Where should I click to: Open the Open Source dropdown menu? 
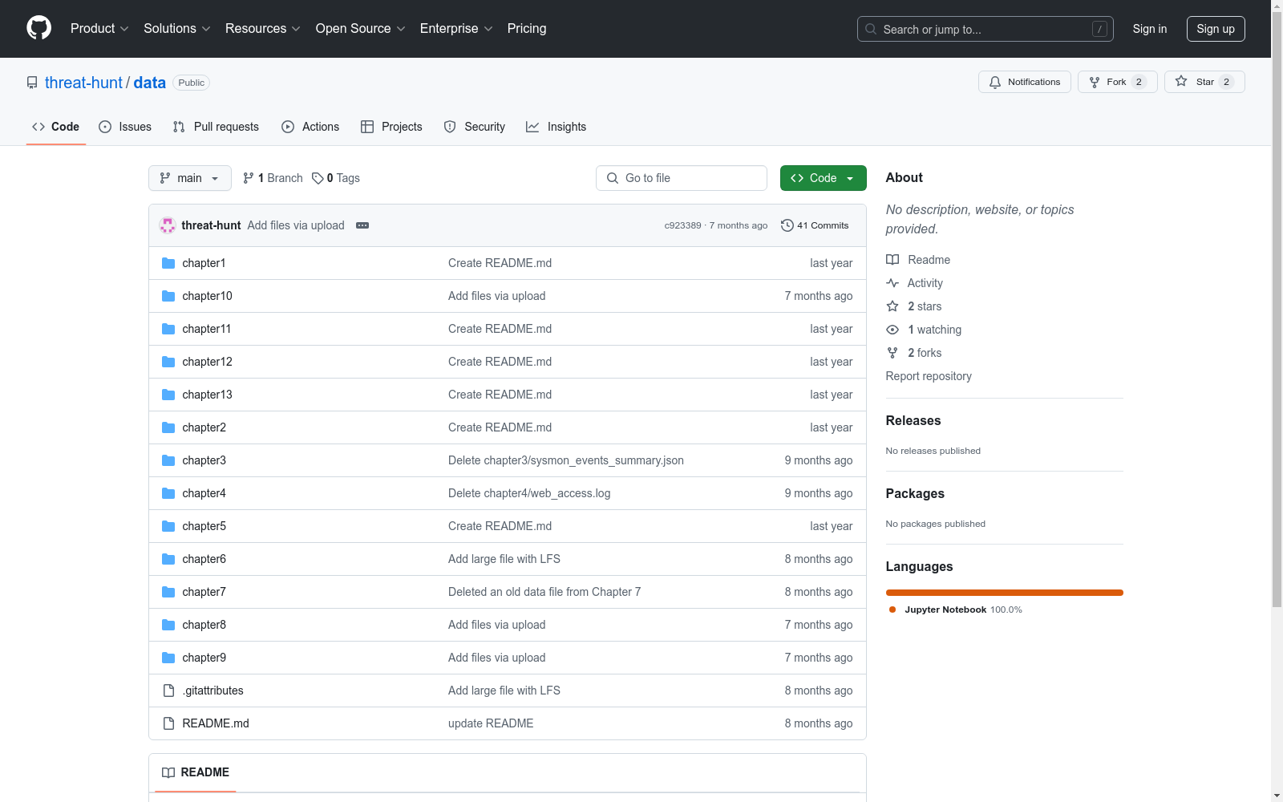(361, 29)
